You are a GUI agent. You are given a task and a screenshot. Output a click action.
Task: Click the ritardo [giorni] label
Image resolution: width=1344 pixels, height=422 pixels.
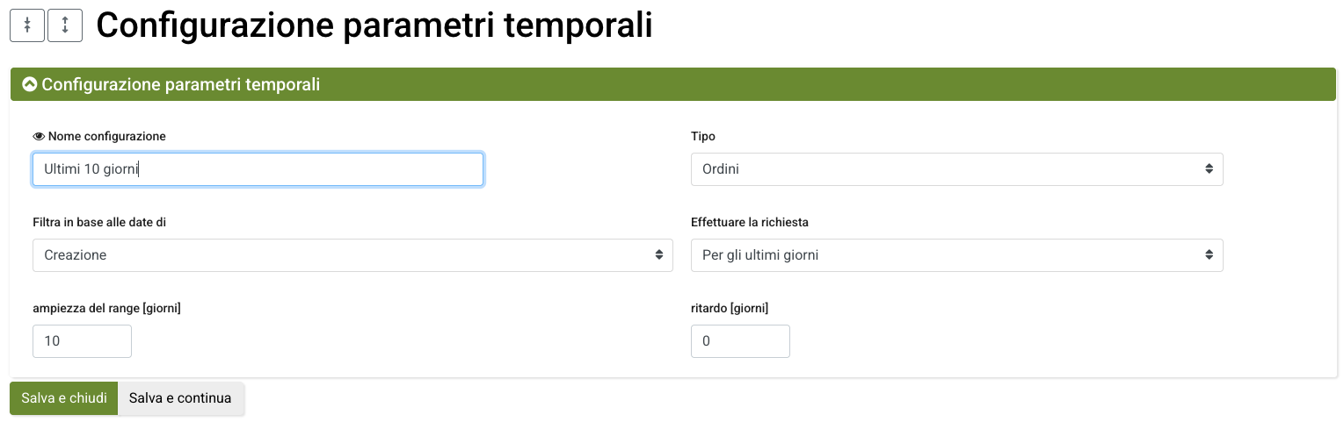tap(730, 309)
